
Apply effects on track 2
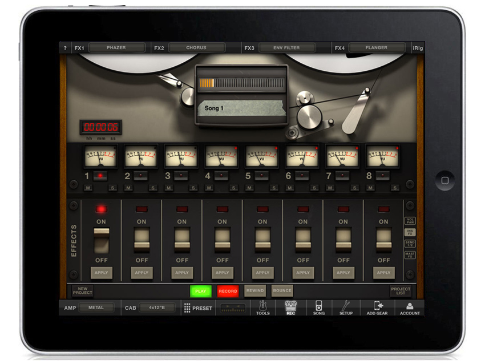point(142,273)
